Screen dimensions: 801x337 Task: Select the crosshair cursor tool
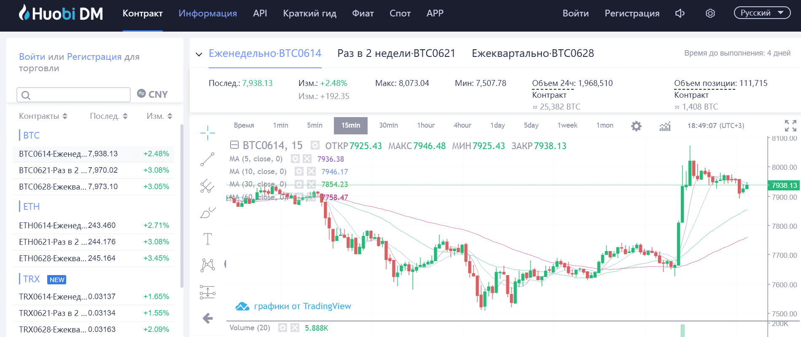coord(207,133)
